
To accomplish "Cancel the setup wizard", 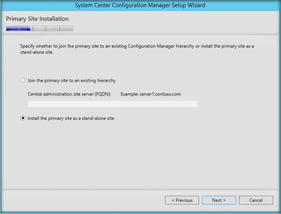I will click(256, 200).
